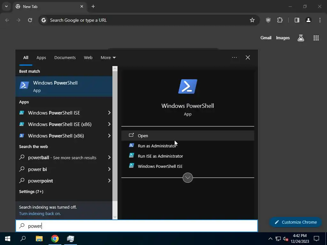The height and width of the screenshot is (245, 327).
Task: Click Chrome icon in taskbar
Action: [55, 239]
